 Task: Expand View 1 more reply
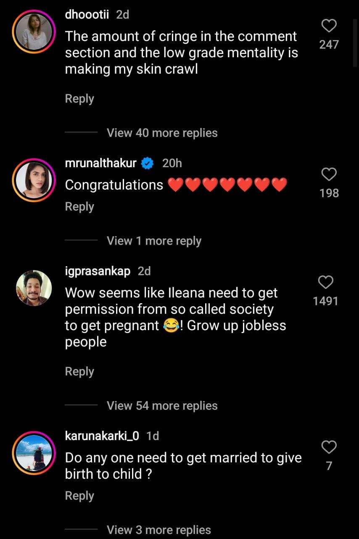(154, 241)
